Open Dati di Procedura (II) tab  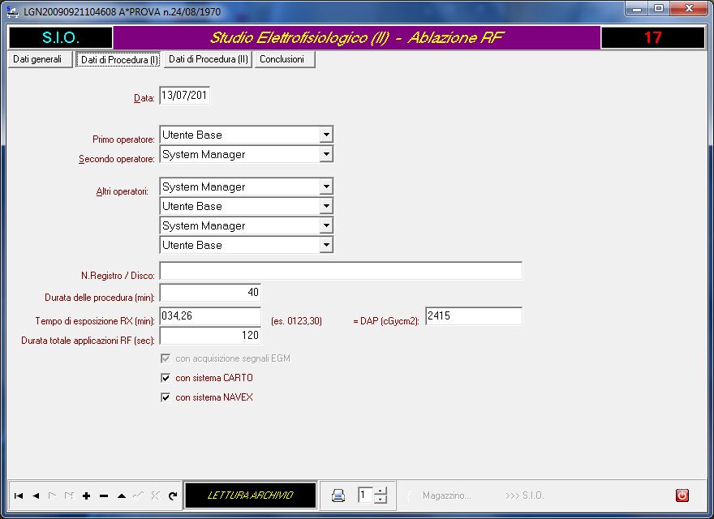coord(208,59)
